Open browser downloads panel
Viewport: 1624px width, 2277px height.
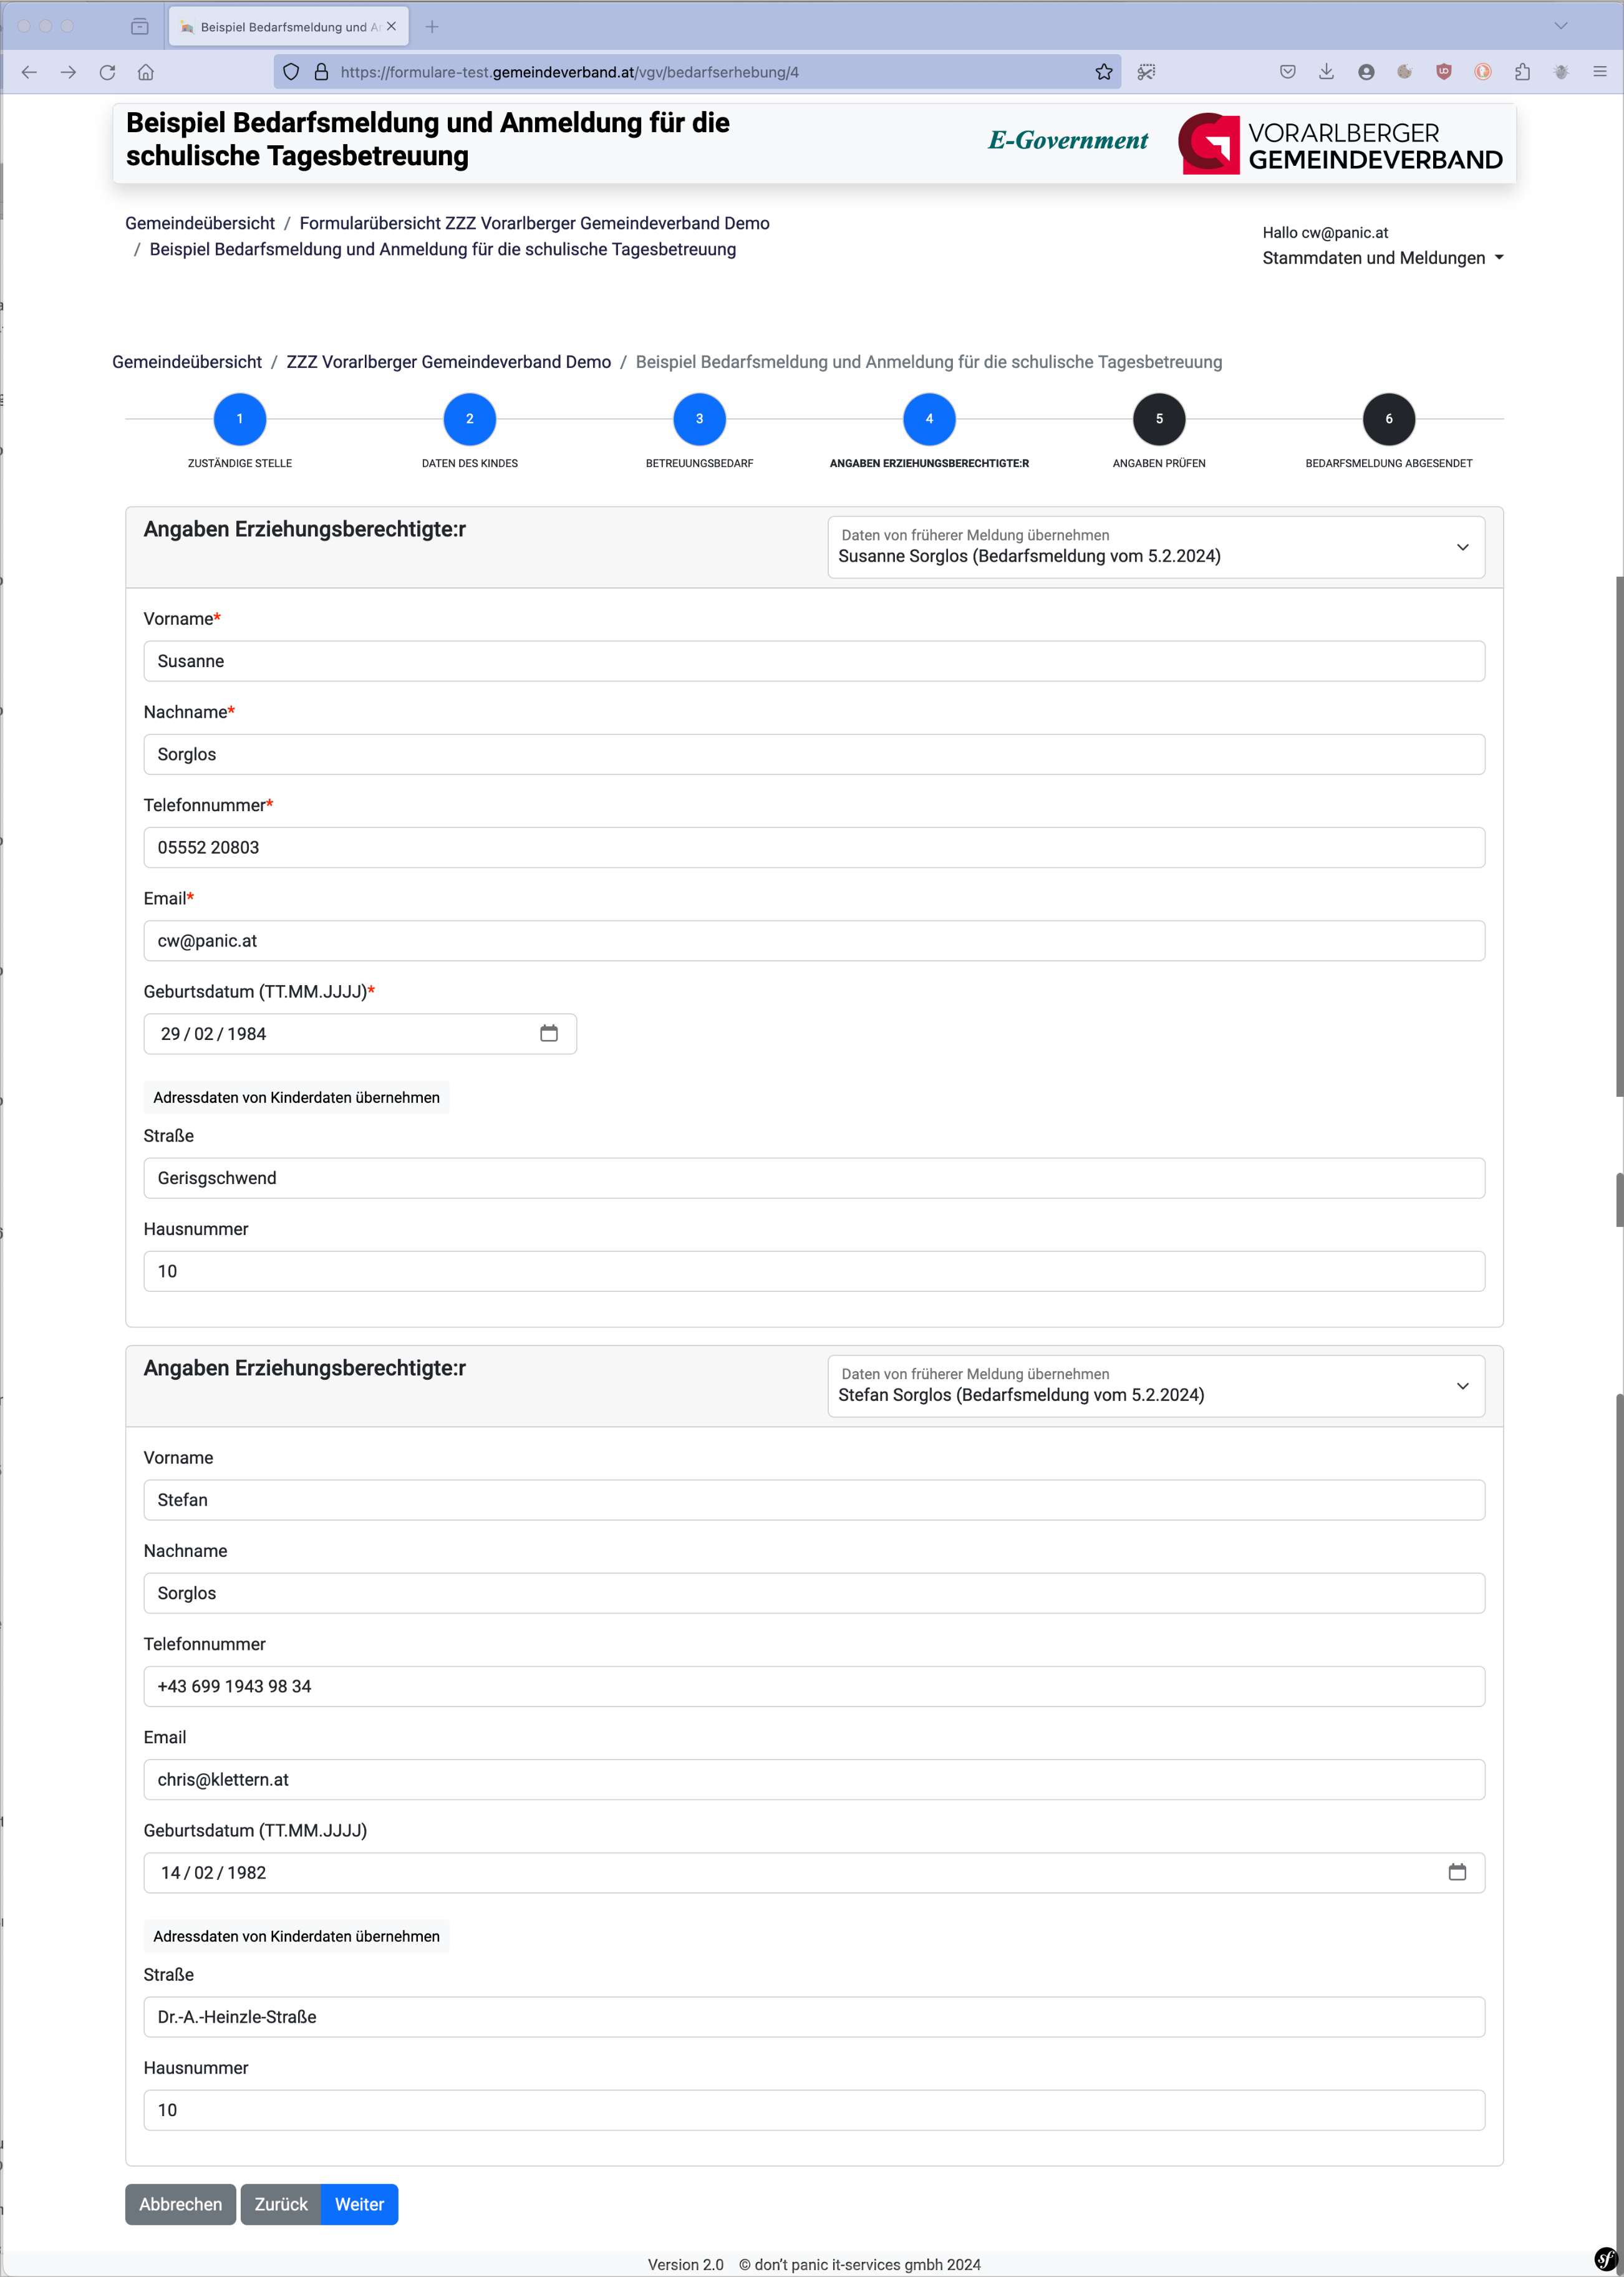tap(1326, 72)
